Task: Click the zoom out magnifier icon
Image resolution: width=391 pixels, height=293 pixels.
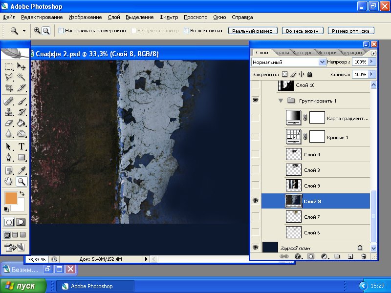Action: (46, 30)
